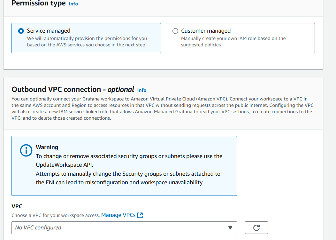The width and height of the screenshot is (336, 240).
Task: Click the refresh VPC list icon button
Action: point(256,228)
